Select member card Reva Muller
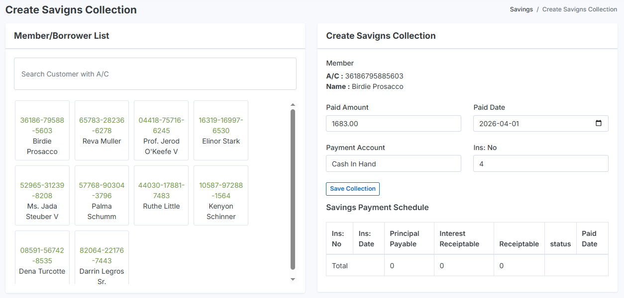The width and height of the screenshot is (624, 298). [102, 131]
